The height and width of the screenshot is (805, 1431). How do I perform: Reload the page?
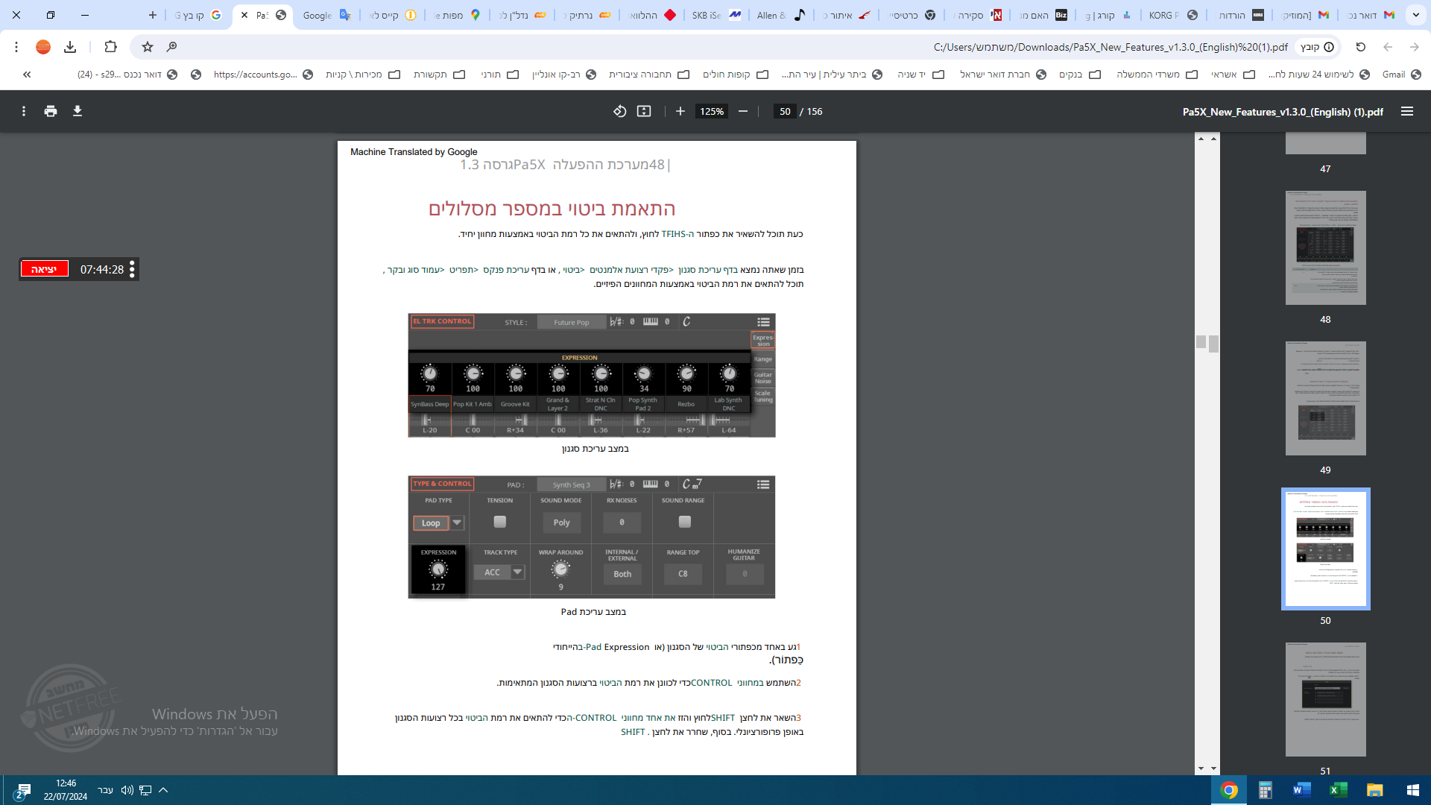pyautogui.click(x=1361, y=47)
